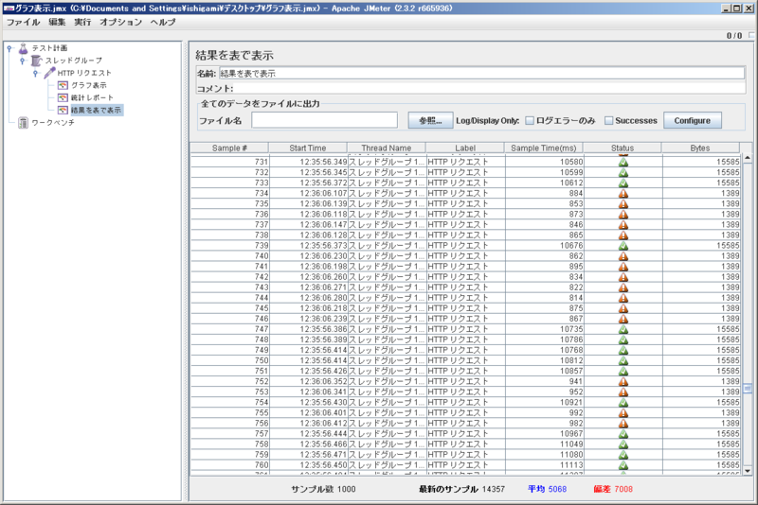Viewport: 758px width, 505px height.
Task: Click the 最新のサンプル 14357 value
Action: tap(461, 489)
